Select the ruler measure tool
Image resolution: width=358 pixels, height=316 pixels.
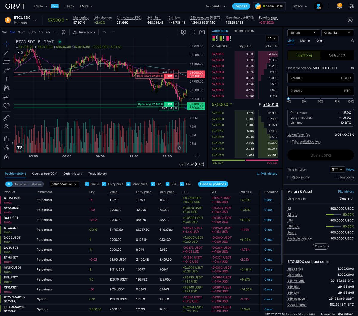6,118
